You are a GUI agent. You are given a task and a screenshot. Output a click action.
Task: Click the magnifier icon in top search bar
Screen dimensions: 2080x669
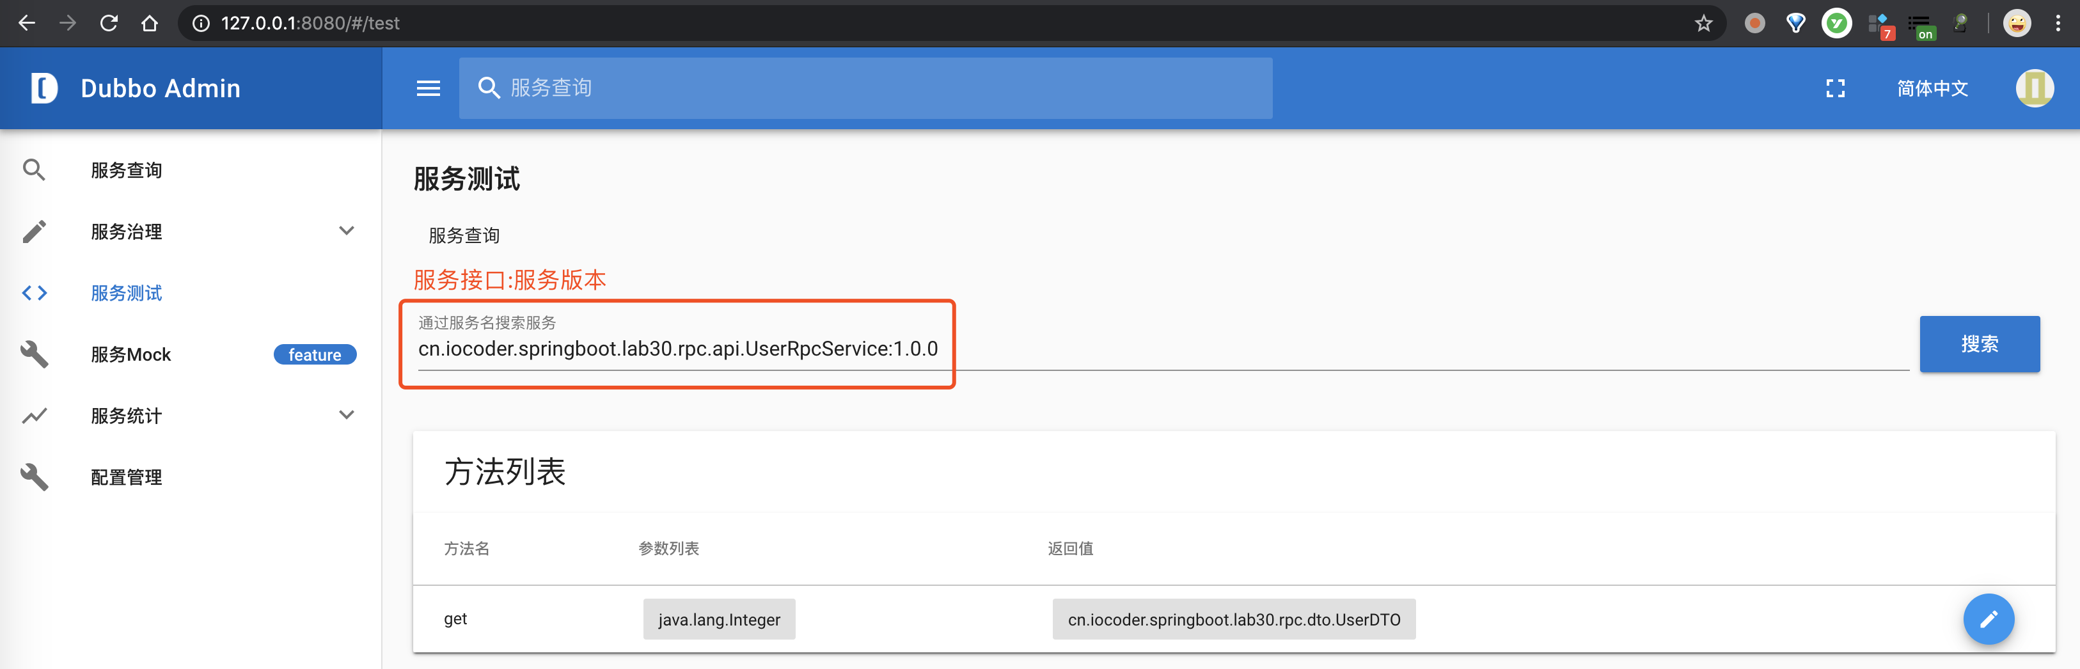click(x=489, y=88)
